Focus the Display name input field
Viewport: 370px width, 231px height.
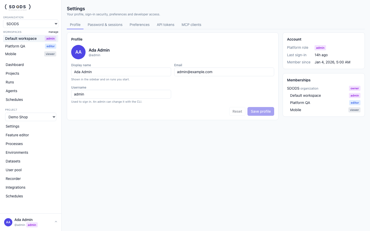point(121,72)
